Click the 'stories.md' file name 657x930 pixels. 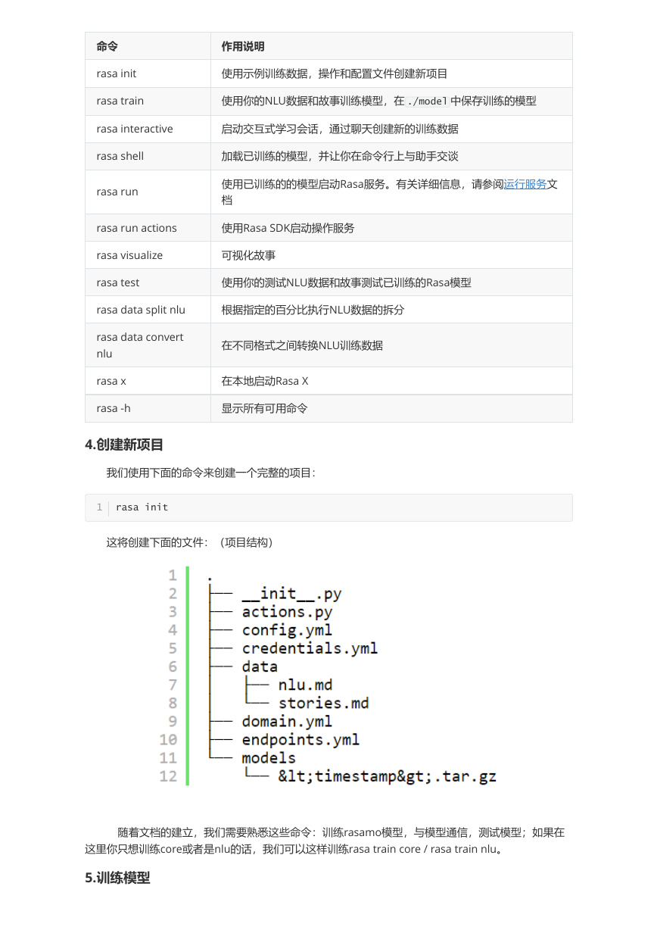point(323,703)
